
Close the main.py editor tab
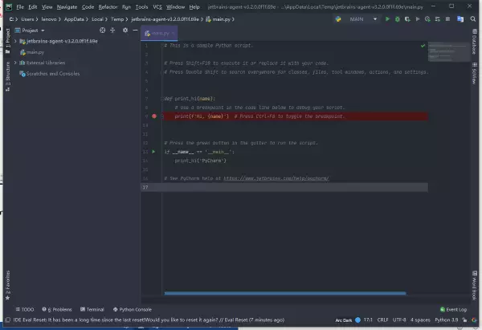tap(174, 33)
